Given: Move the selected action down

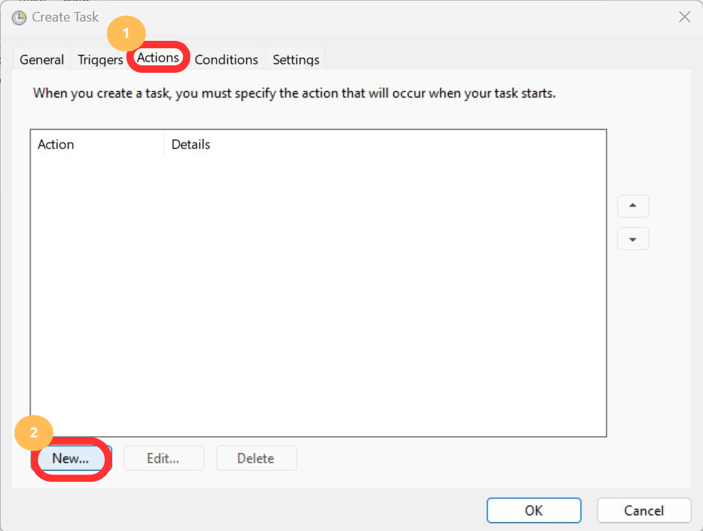Looking at the screenshot, I should [632, 238].
